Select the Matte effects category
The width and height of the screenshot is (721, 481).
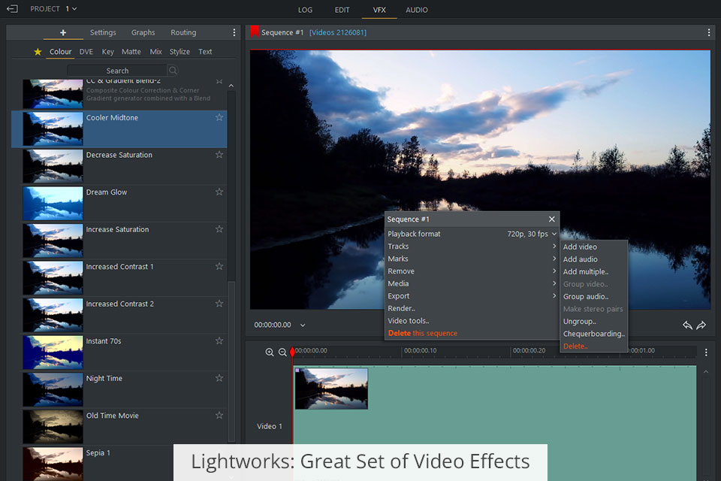[x=131, y=52]
